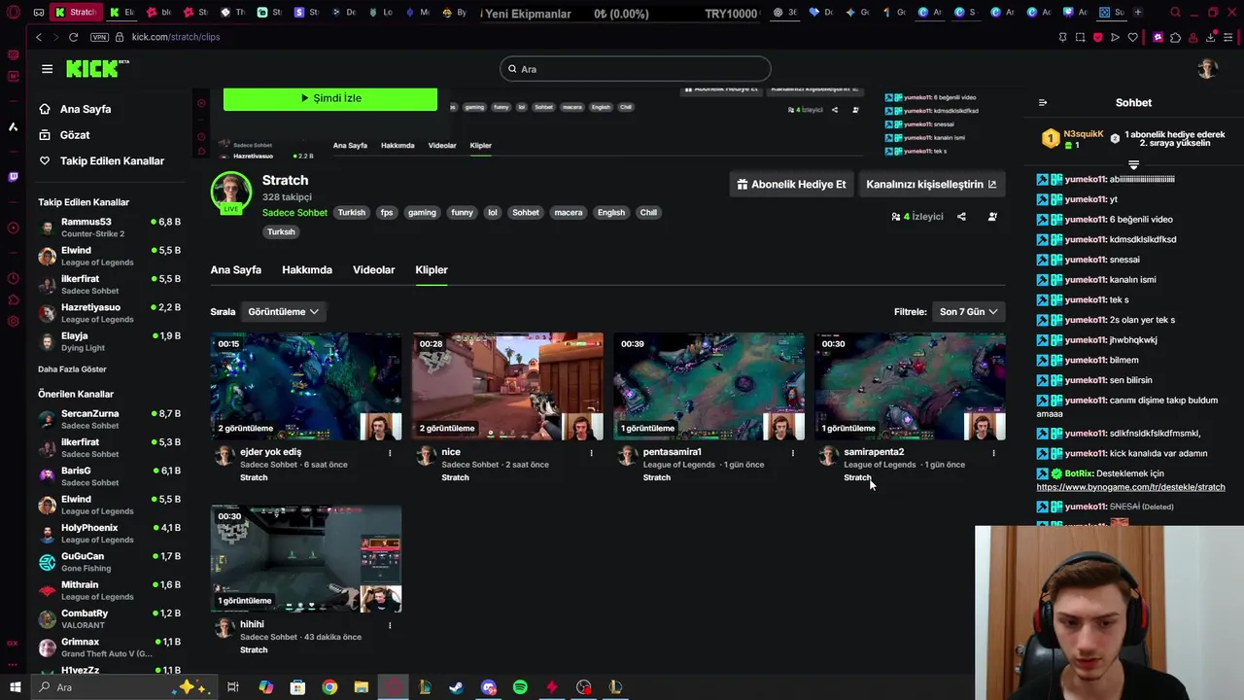1244x700 pixels.
Task: Open GuGuCan recommended channel
Action: pyautogui.click(x=110, y=562)
